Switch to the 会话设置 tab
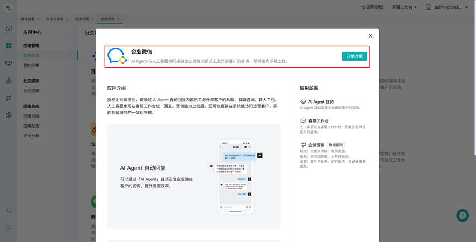The width and height of the screenshot is (476, 242). tap(27, 19)
